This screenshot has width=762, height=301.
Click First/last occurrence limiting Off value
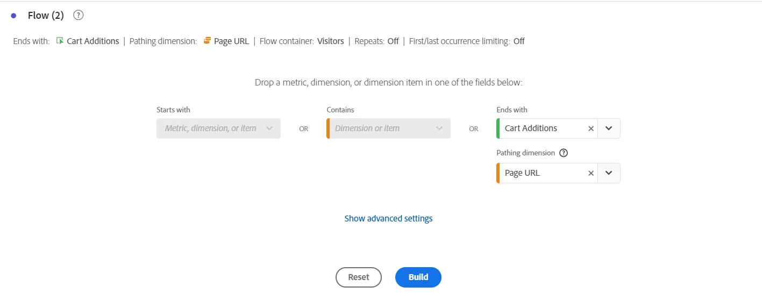(x=519, y=41)
